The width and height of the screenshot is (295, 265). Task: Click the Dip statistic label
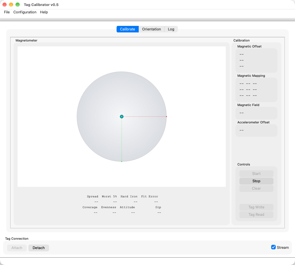pos(158,207)
